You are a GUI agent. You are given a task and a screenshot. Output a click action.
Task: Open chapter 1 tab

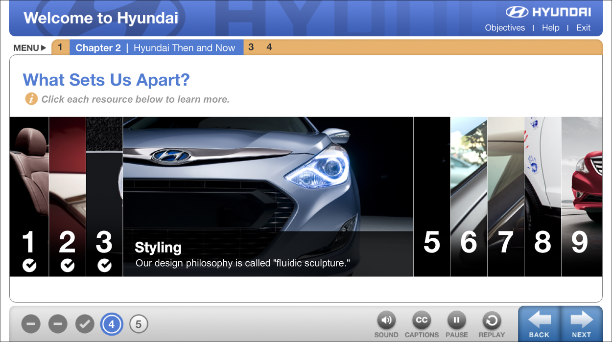tap(60, 47)
